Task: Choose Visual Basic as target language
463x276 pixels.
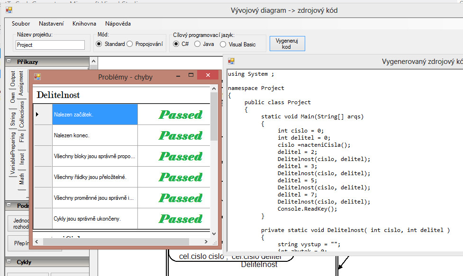Action: [223, 44]
